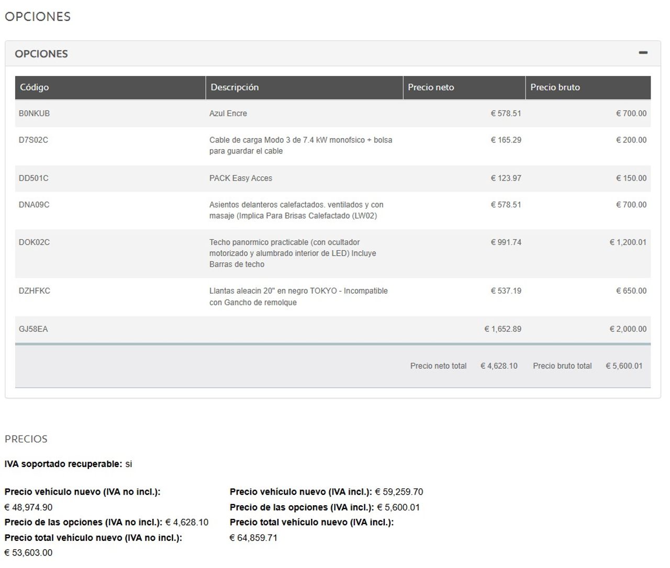This screenshot has width=670, height=568.
Task: Collapse the OPCIONES panel with minus icon
Action: pyautogui.click(x=643, y=53)
